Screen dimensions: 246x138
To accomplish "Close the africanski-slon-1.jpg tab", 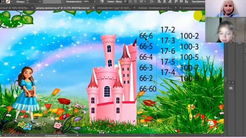I will coord(135,8).
